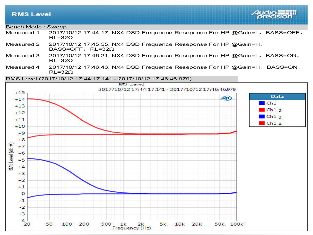313x235 pixels.
Task: Click the Measured 4 label
Action: tap(22, 67)
